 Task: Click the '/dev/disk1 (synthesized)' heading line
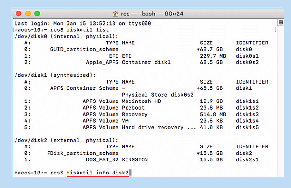[55, 75]
